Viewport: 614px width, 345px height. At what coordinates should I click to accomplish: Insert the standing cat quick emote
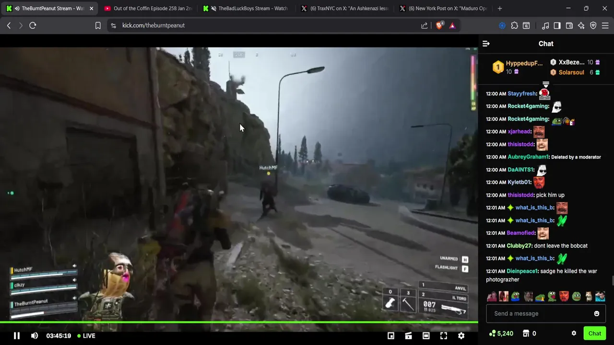[588, 296]
